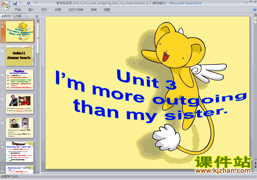Click animation star icon under slide 7 number
257x180 pixels.
pyautogui.click(x=2, y=171)
